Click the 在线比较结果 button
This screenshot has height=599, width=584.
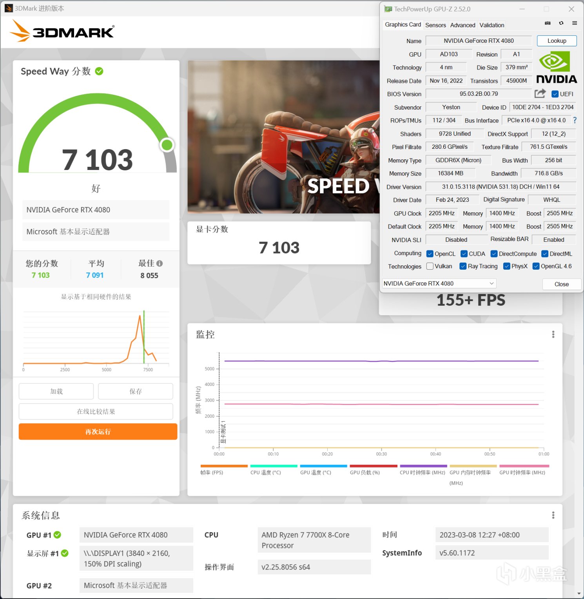point(96,411)
